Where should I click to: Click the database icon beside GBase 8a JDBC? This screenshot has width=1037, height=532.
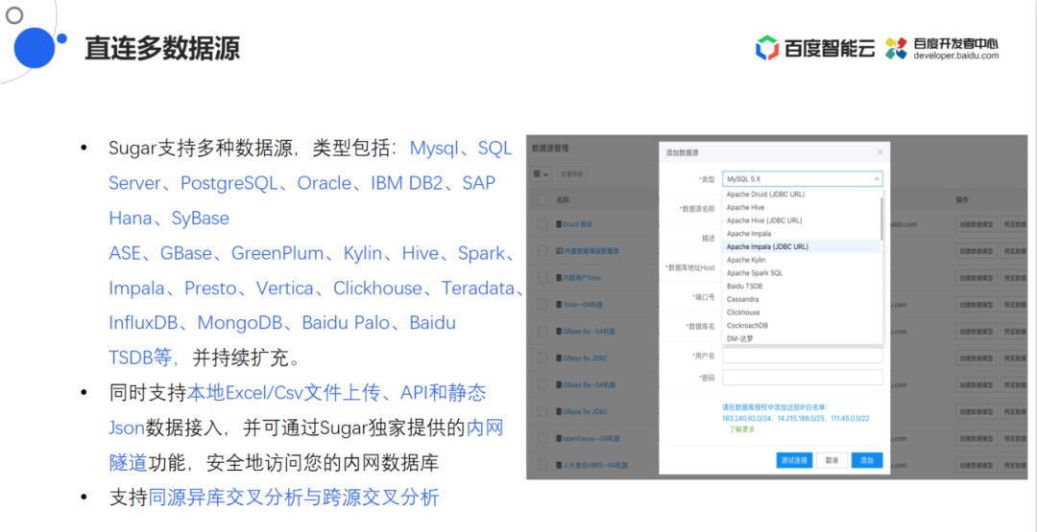click(559, 411)
